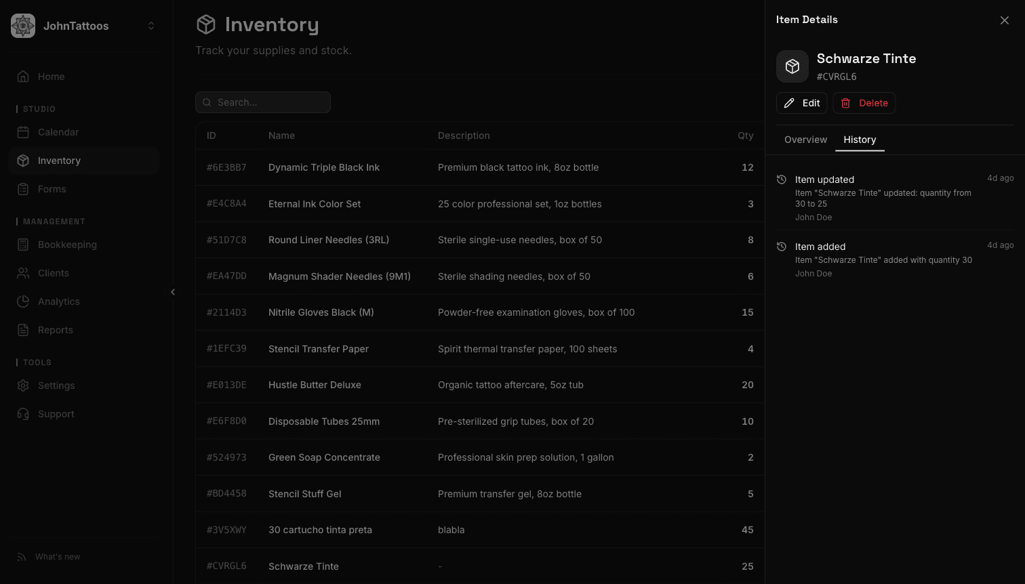
Task: Delete the Schwarze Tinte item
Action: [x=864, y=102]
